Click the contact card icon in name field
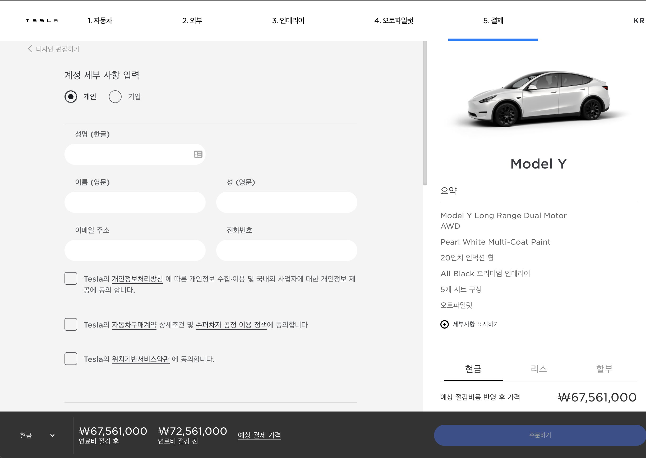The width and height of the screenshot is (646, 458). pos(198,154)
